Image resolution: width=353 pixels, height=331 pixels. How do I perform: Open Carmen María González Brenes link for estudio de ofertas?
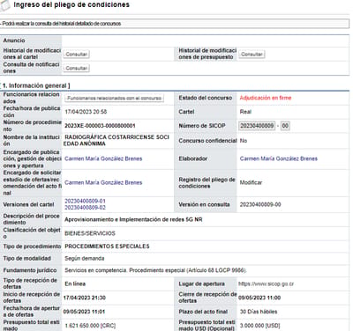103,182
